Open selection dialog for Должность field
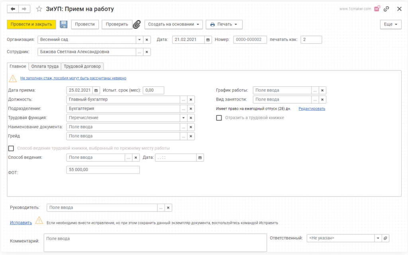This screenshot has height=255, width=408. [x=183, y=99]
